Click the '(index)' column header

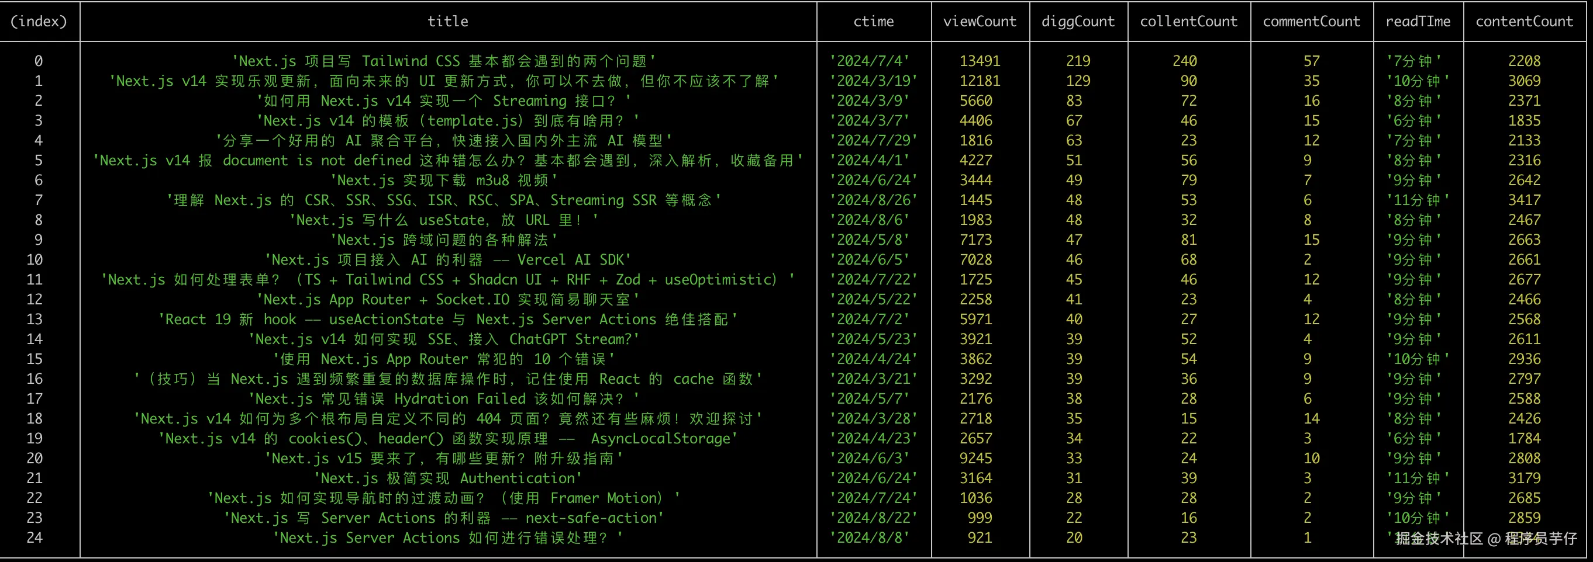coord(39,22)
